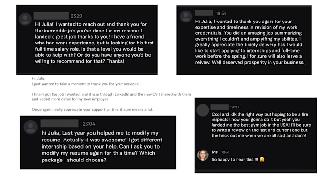The width and height of the screenshot is (325, 183).
Task: Open the profile photo next to Me
Action: (x=203, y=155)
